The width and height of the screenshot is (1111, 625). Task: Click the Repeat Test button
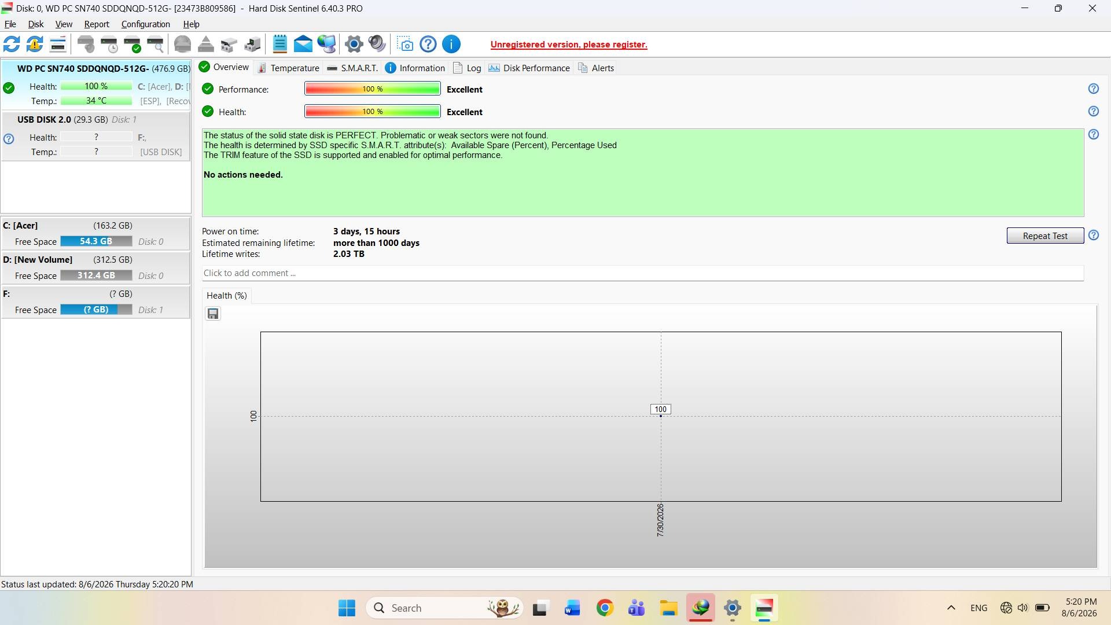(1045, 236)
